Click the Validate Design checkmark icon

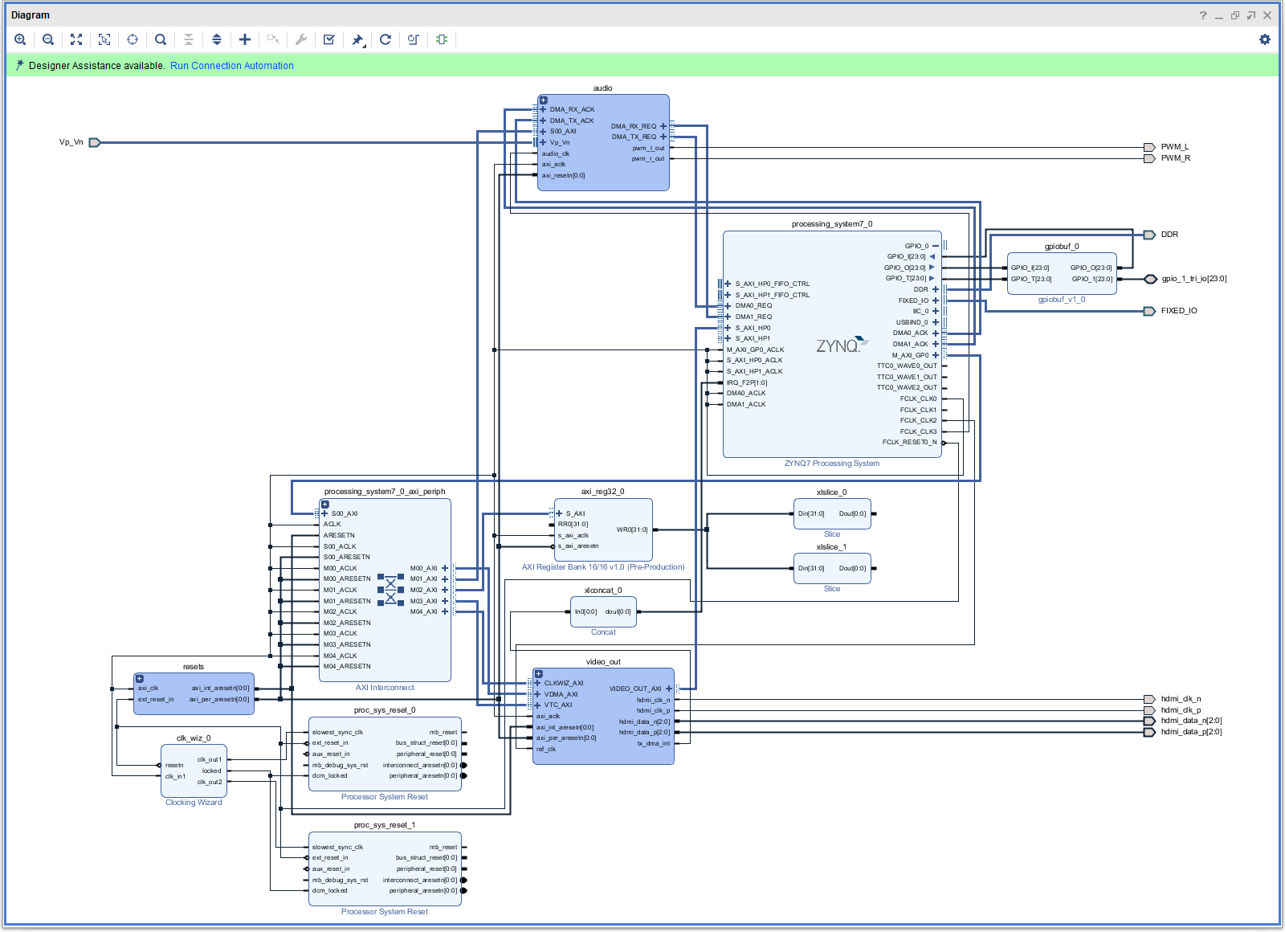click(x=329, y=39)
